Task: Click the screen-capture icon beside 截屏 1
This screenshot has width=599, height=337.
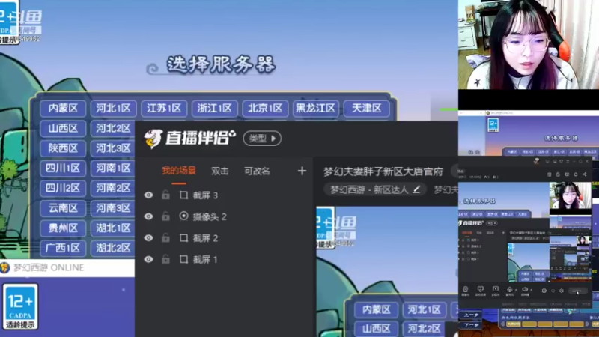Action: [x=183, y=259]
